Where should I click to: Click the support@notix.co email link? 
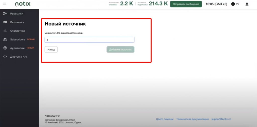pyautogui.click(x=221, y=119)
